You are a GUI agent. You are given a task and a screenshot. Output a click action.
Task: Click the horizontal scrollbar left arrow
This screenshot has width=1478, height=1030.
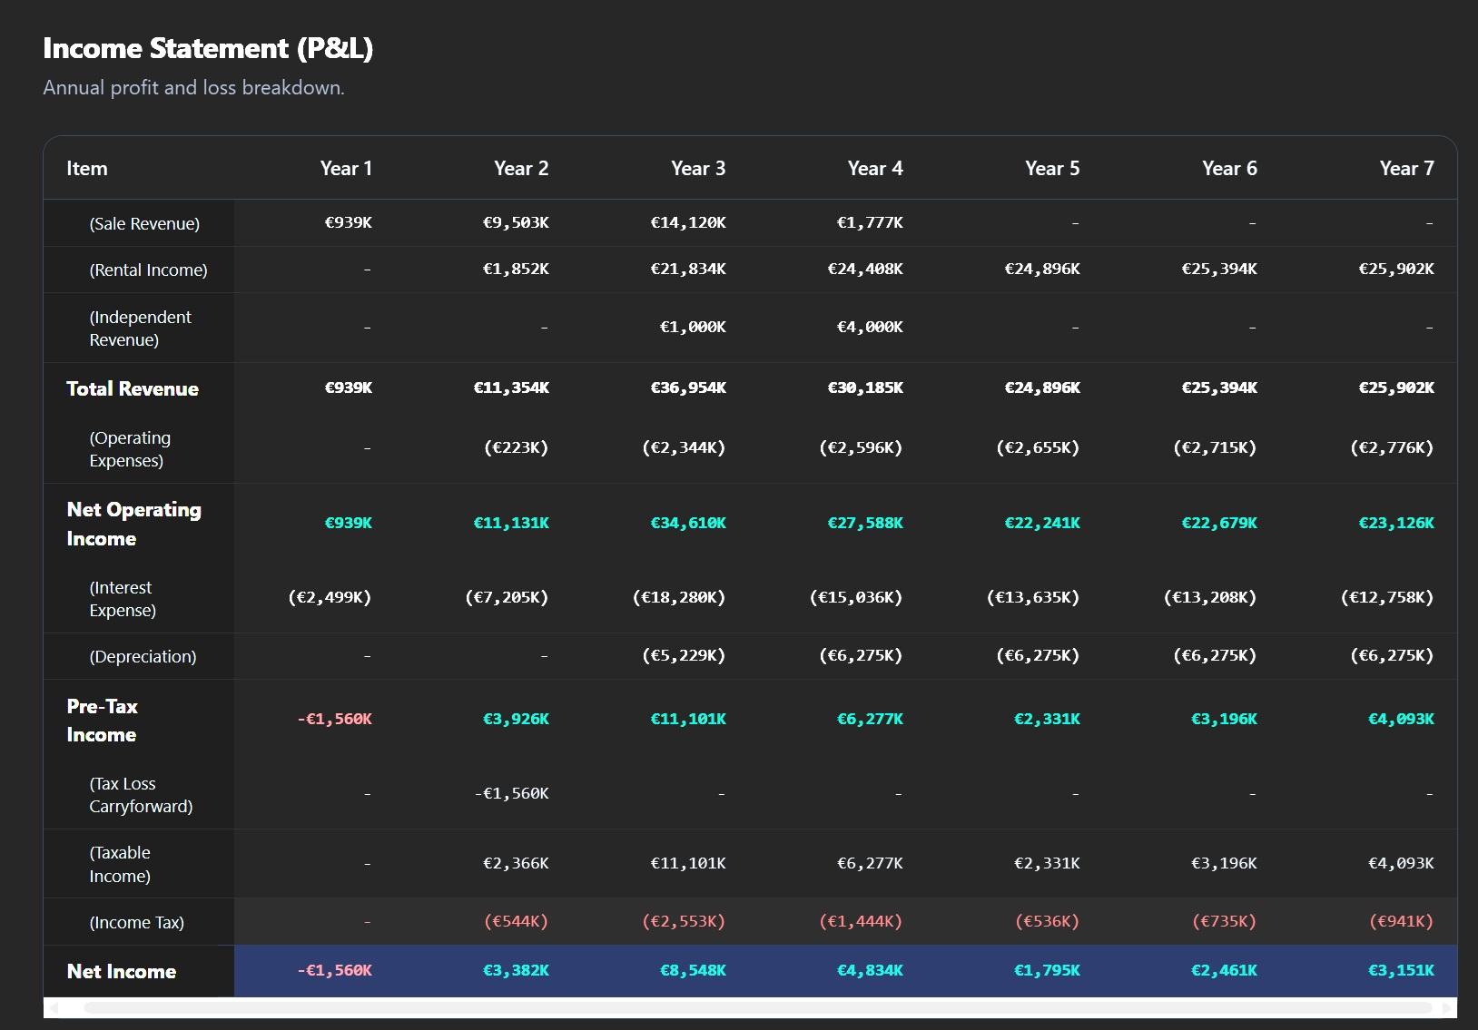pos(54,1008)
